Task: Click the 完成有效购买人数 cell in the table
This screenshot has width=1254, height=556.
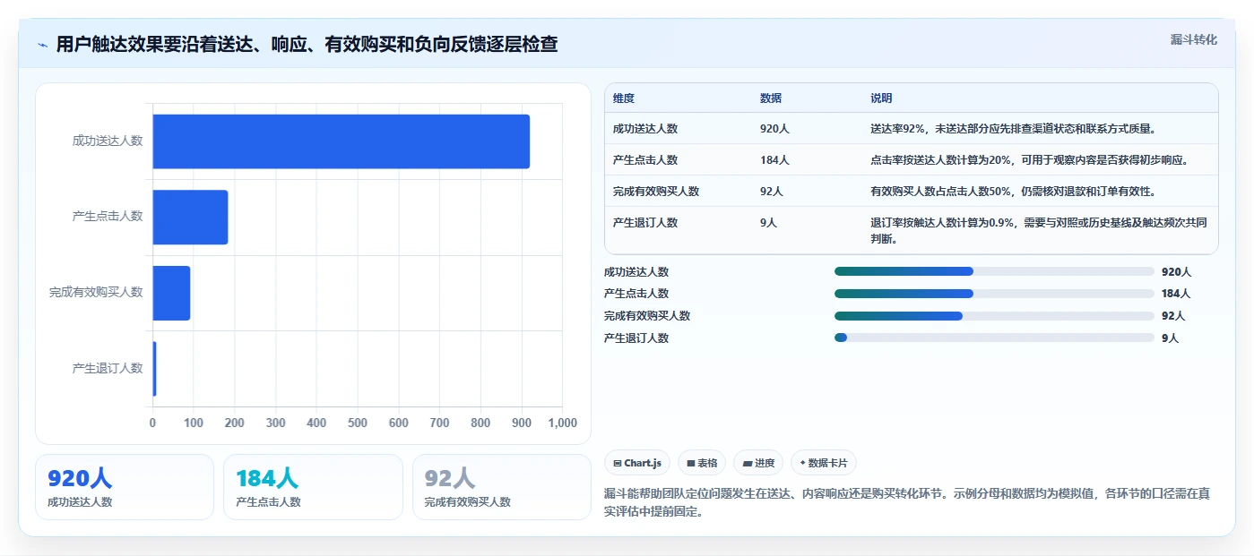Action: click(656, 192)
